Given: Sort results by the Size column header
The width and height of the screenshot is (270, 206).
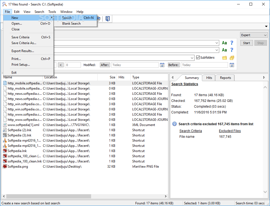Looking at the screenshot, I should click(x=107, y=77).
